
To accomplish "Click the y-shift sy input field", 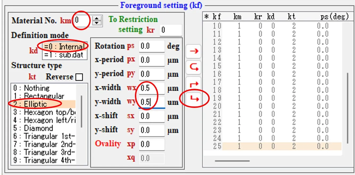I will (x=152, y=130).
